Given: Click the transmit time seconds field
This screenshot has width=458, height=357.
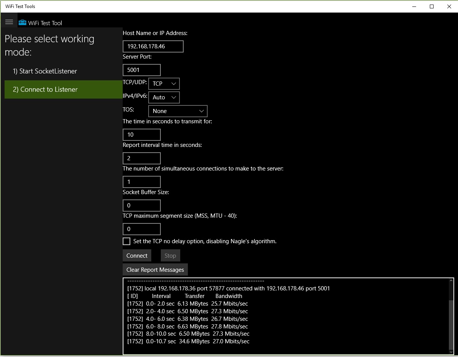Looking at the screenshot, I should tap(142, 135).
